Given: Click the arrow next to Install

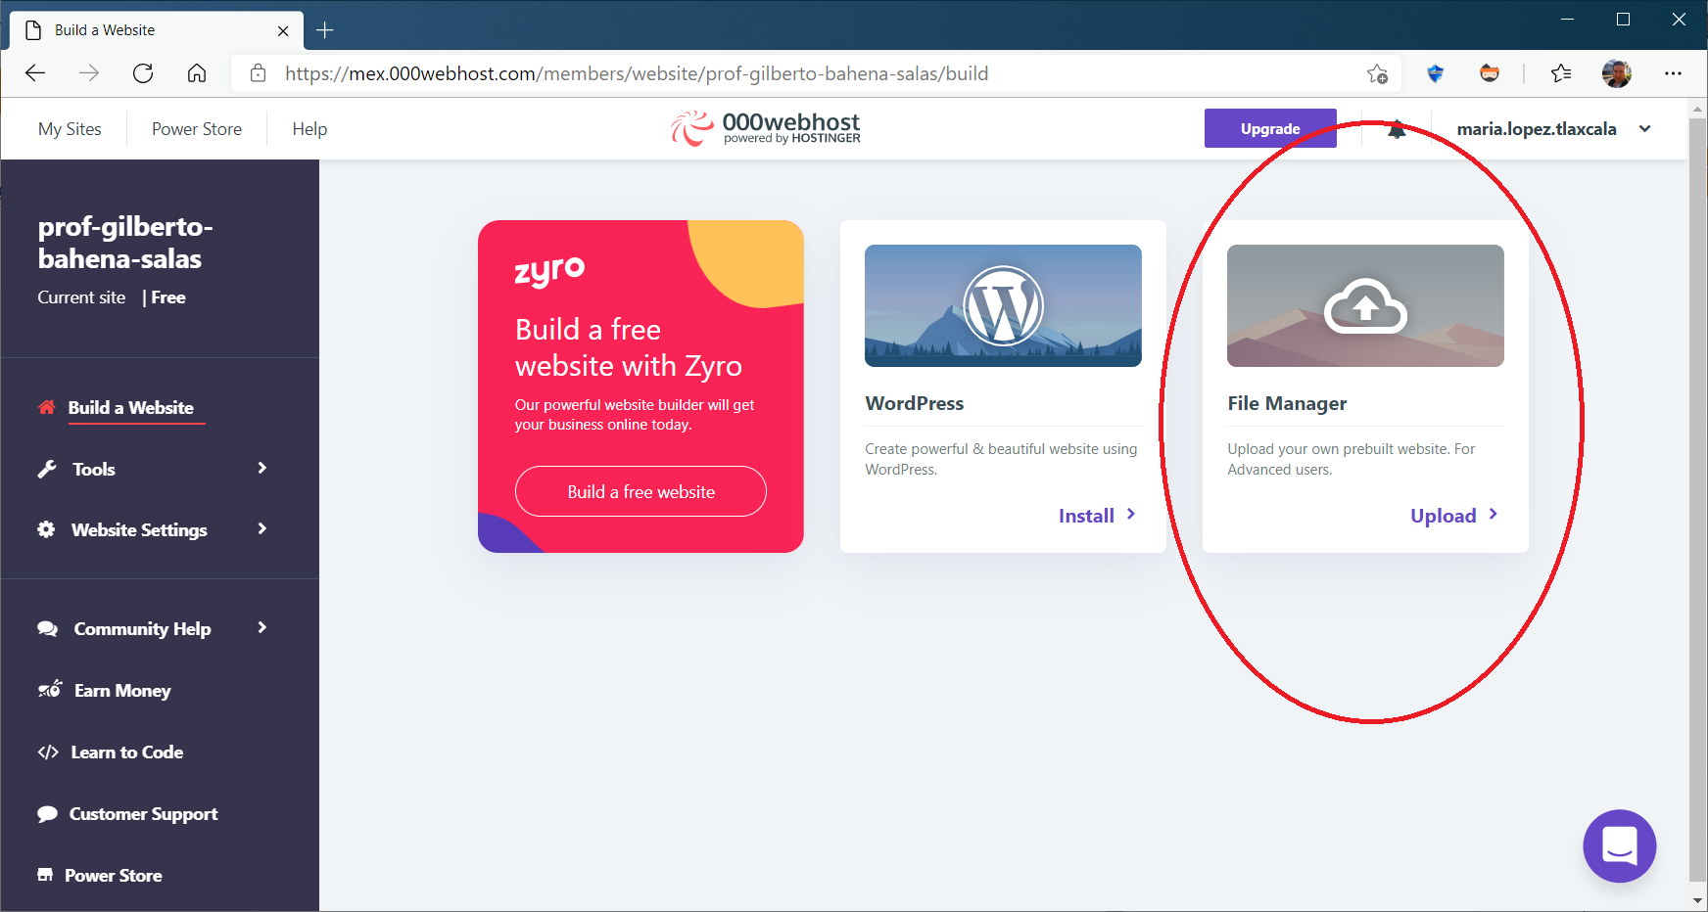Looking at the screenshot, I should [x=1131, y=514].
